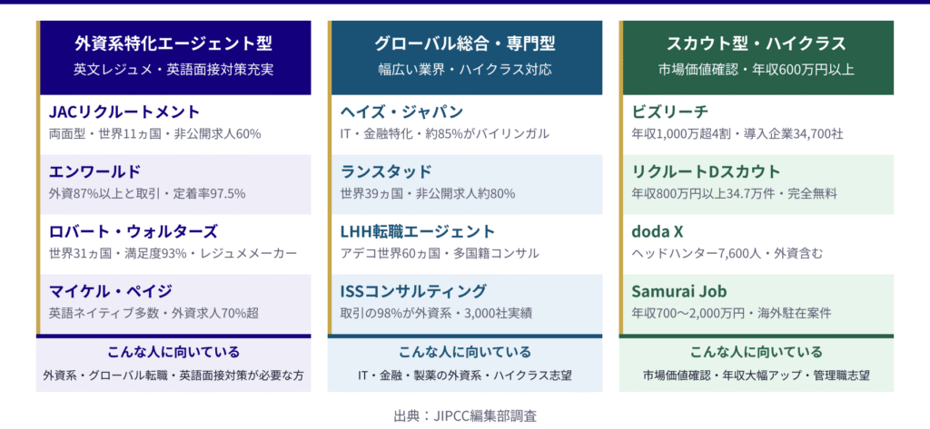Click the JACリクルートメント heading

[124, 112]
